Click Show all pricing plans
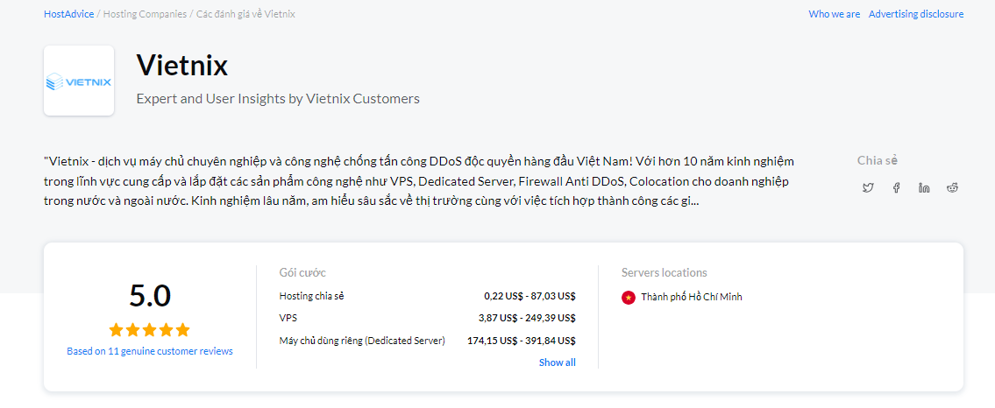995x408 pixels. [558, 362]
